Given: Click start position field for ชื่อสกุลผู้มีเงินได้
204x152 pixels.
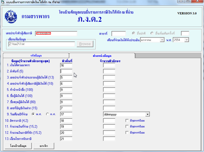Looking at the screenshot, I should tap(66, 102).
